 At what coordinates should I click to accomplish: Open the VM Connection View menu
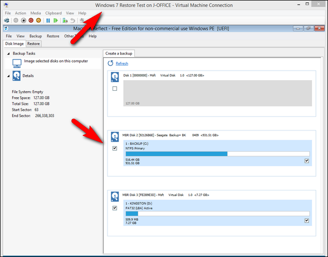70,13
